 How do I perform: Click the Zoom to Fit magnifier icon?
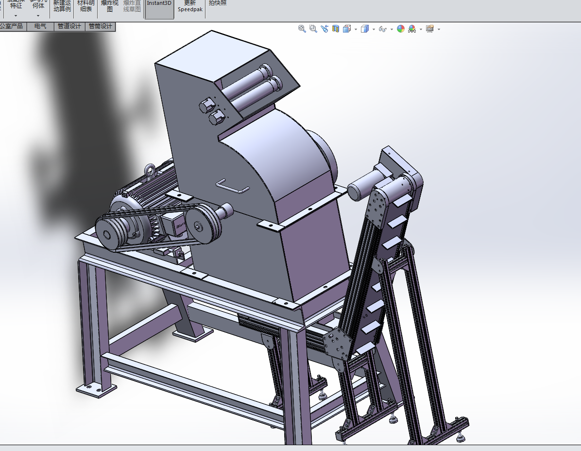(x=302, y=29)
